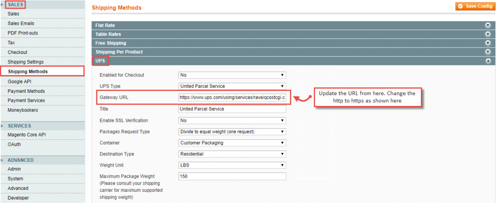Open the Container dropdown
This screenshot has width=497, height=203.
point(232,143)
